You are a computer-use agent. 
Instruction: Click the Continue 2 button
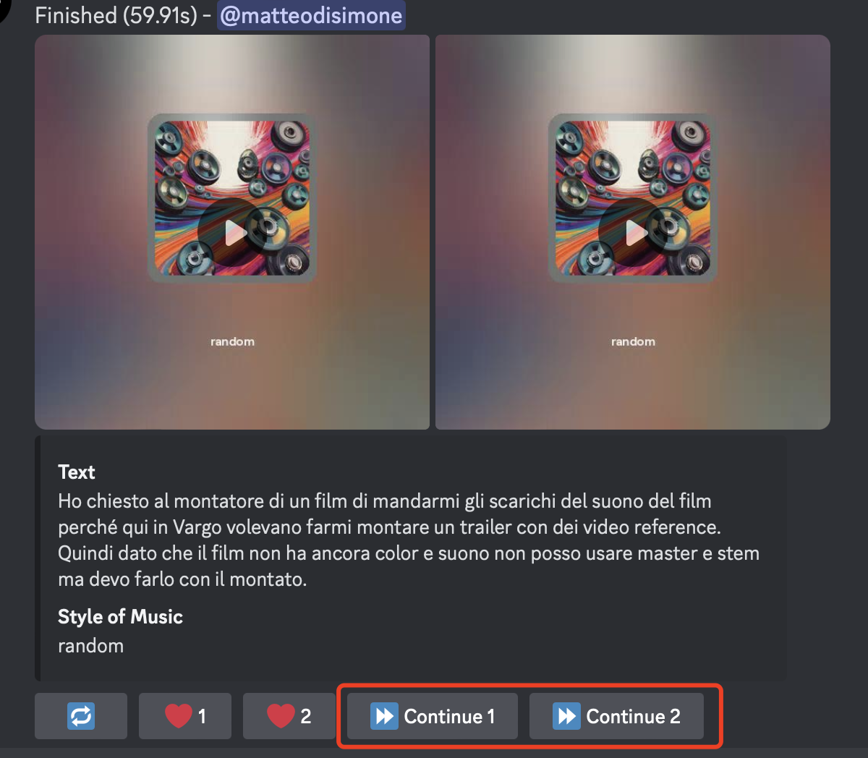click(616, 716)
